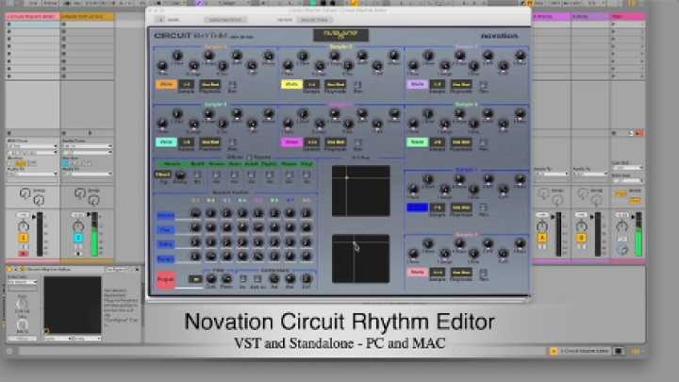Viewport: 679px width, 382px height.
Task: Select the 2 Audio from Circuit track header
Action: coord(87,16)
